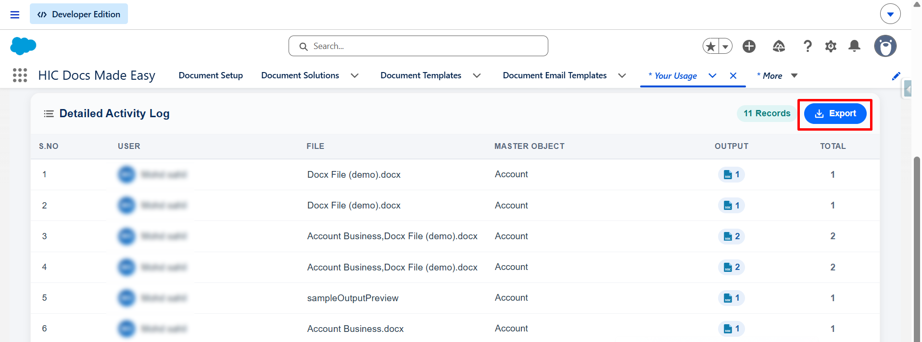
Task: Click the user avatar in row 5
Action: (x=126, y=298)
